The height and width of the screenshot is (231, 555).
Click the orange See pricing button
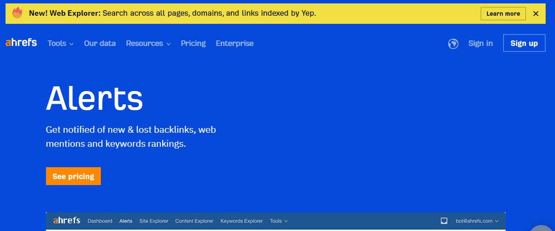[x=73, y=176]
